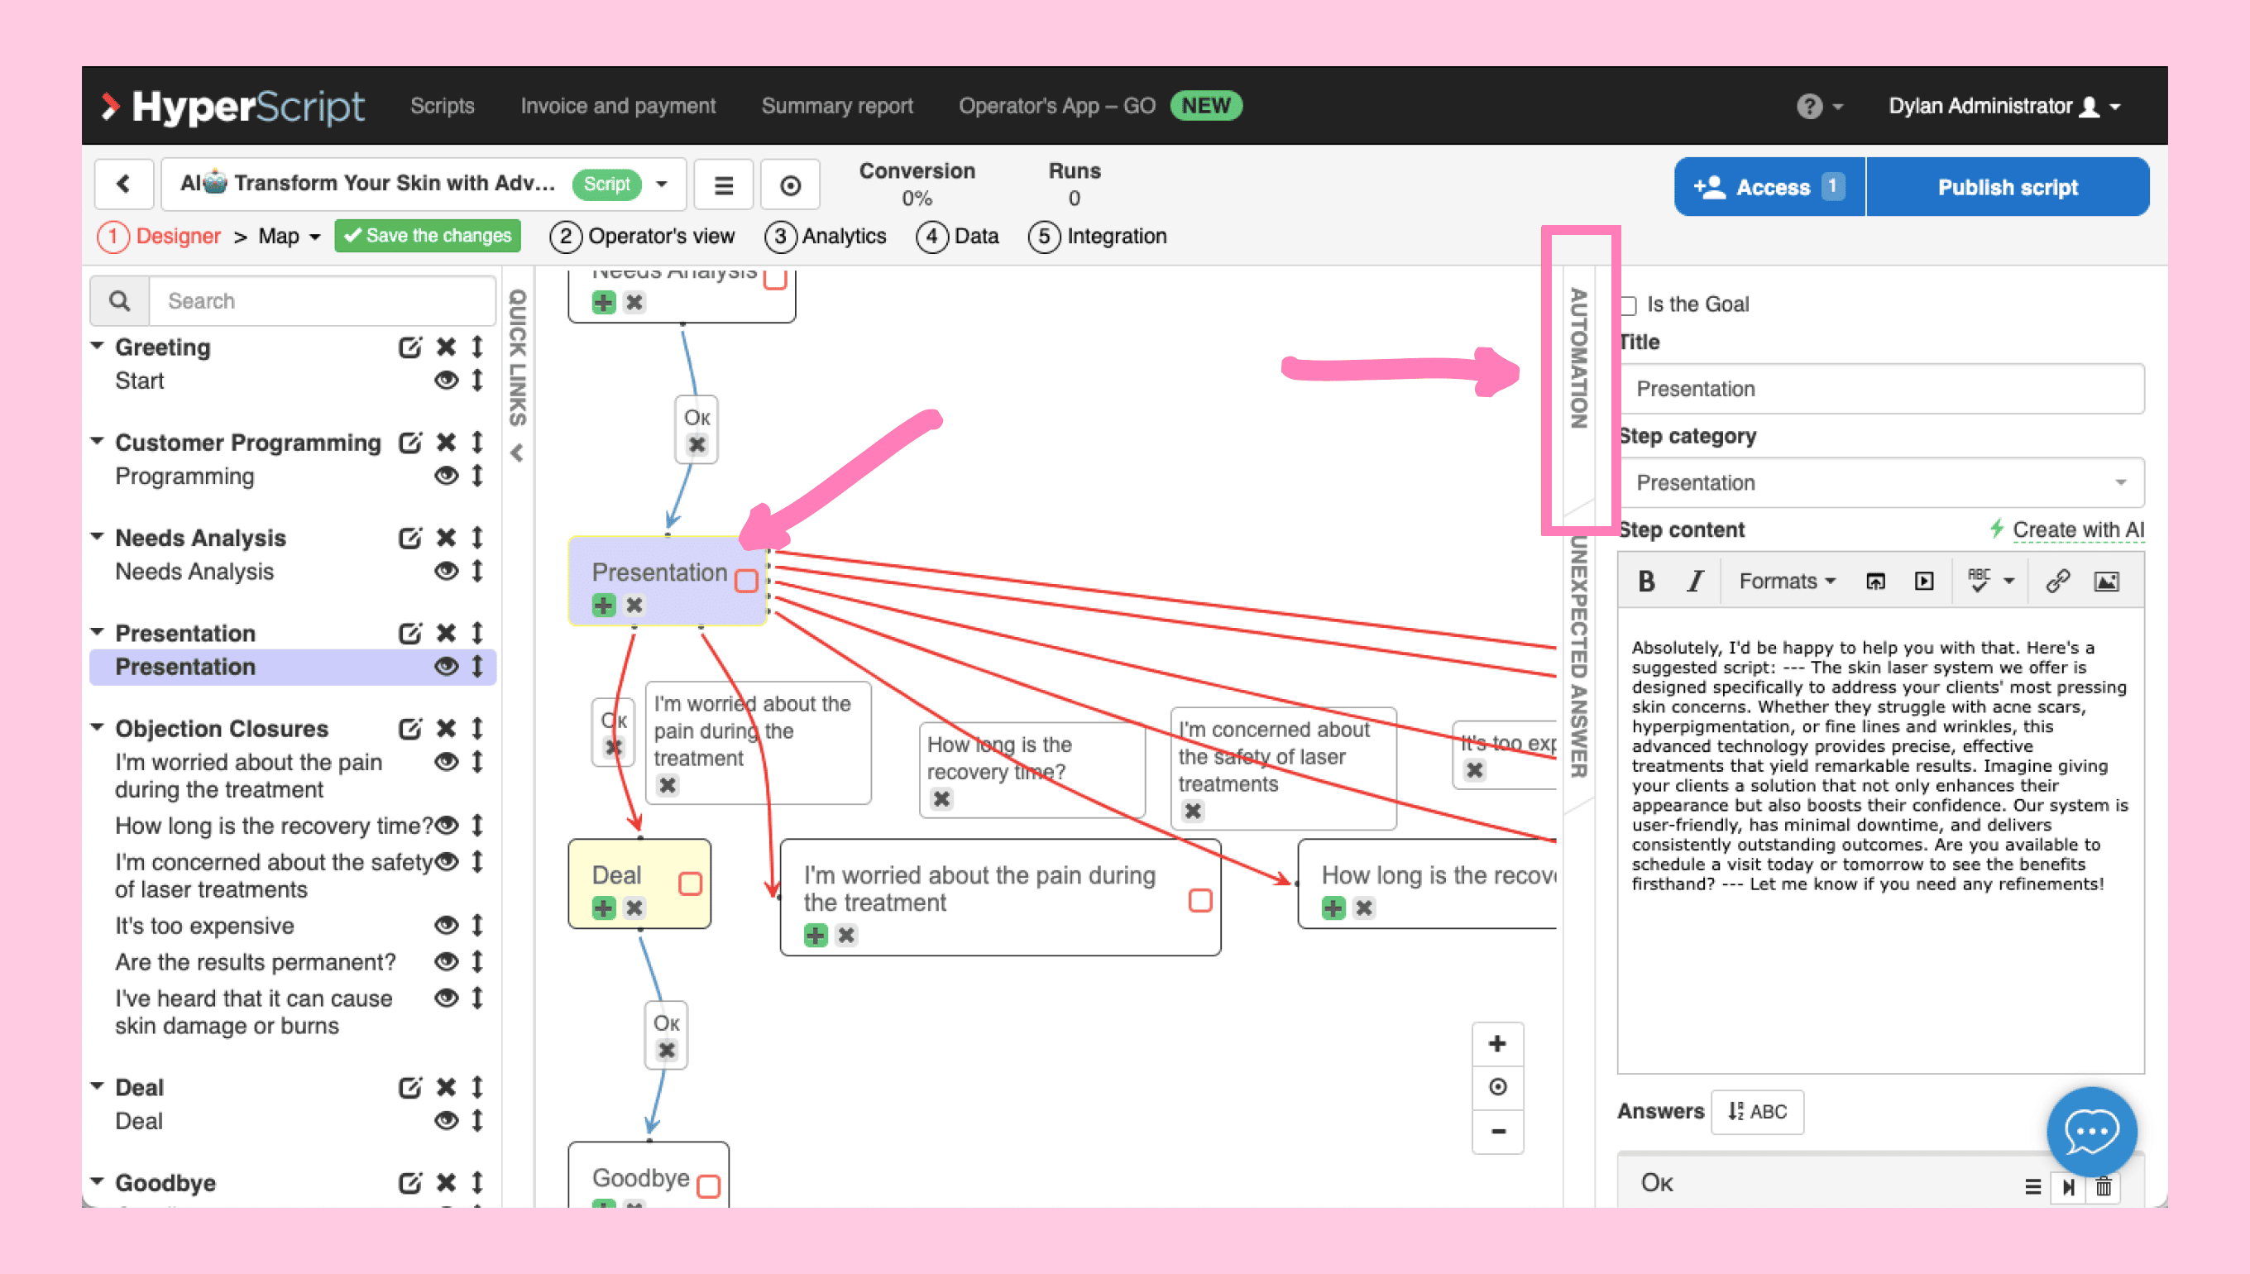Open the live chat bubble
Viewport: 2250px width, 1274px height.
[2091, 1133]
